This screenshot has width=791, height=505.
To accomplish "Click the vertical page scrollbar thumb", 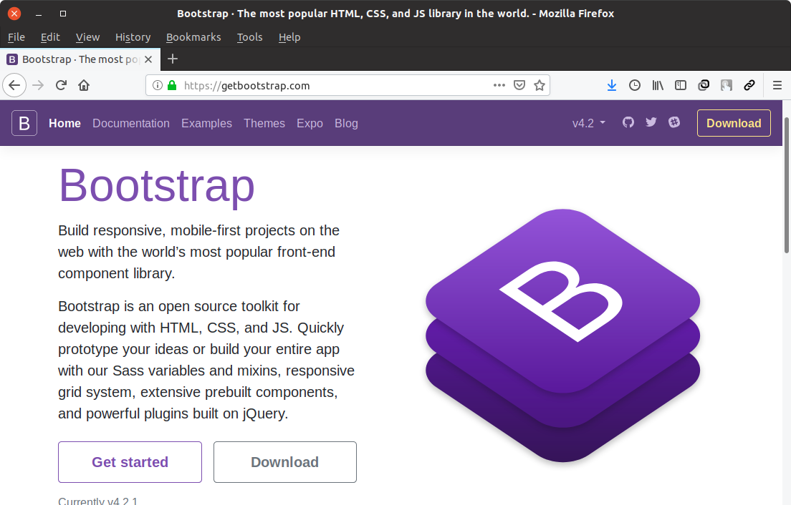I will (x=787, y=185).
